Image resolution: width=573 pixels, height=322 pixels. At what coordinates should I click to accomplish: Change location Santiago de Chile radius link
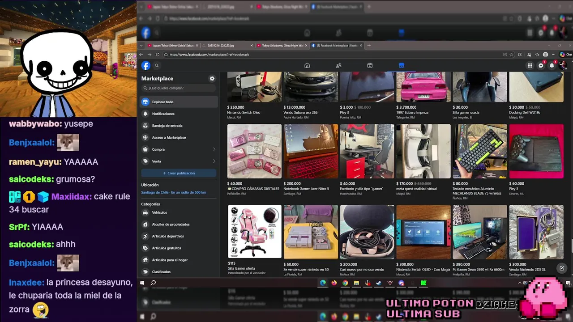pyautogui.click(x=174, y=192)
